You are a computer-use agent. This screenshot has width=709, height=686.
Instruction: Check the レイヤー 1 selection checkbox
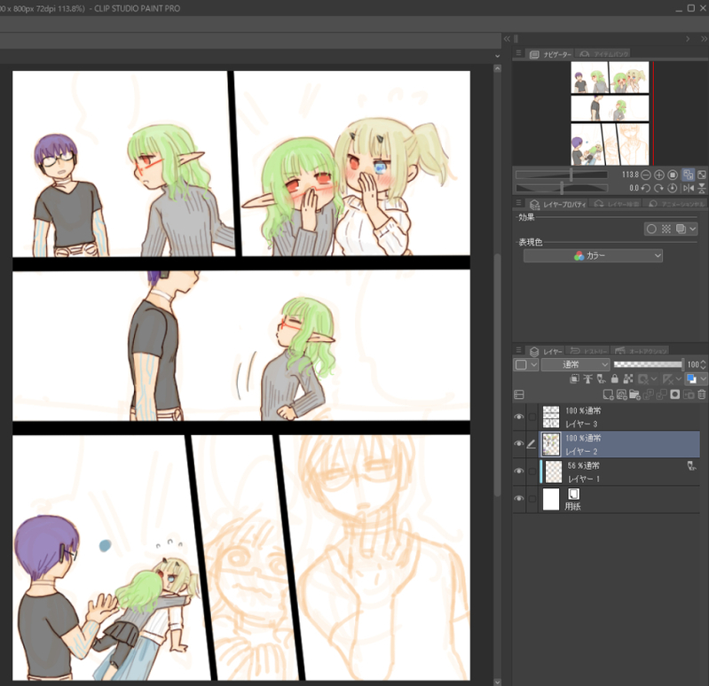coord(532,471)
